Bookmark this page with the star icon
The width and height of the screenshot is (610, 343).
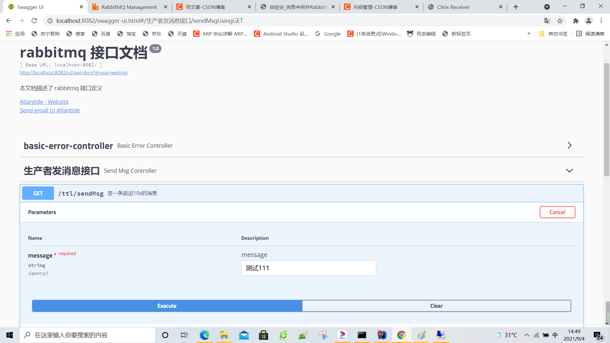click(560, 21)
